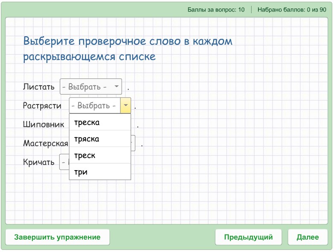Collapse the Растрясти list via yellow arrow
Screen dimensions: 334x252
point(126,105)
